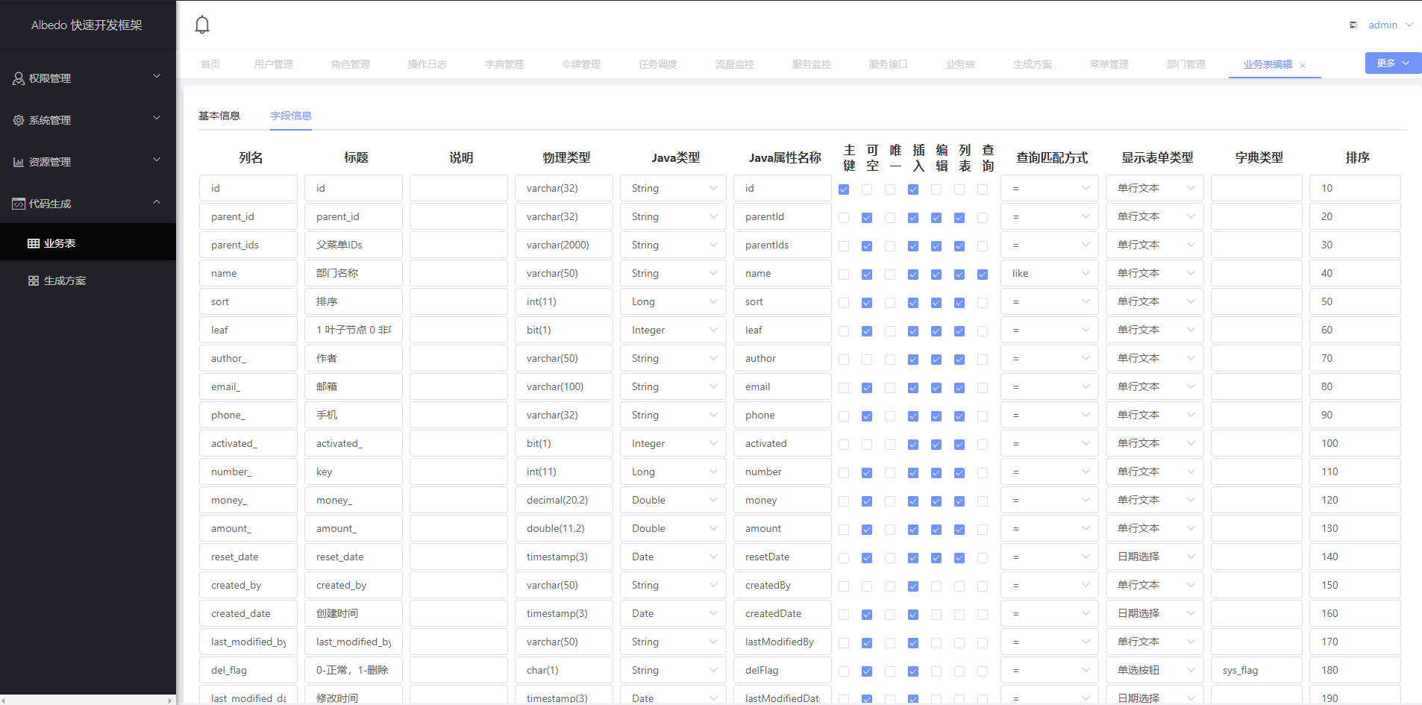
Task: Expand the 系统管理 menu chevron
Action: pos(157,118)
